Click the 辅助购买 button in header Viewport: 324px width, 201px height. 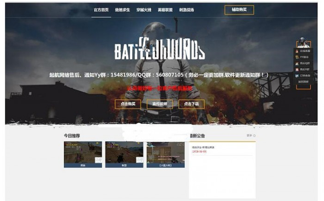pos(239,10)
